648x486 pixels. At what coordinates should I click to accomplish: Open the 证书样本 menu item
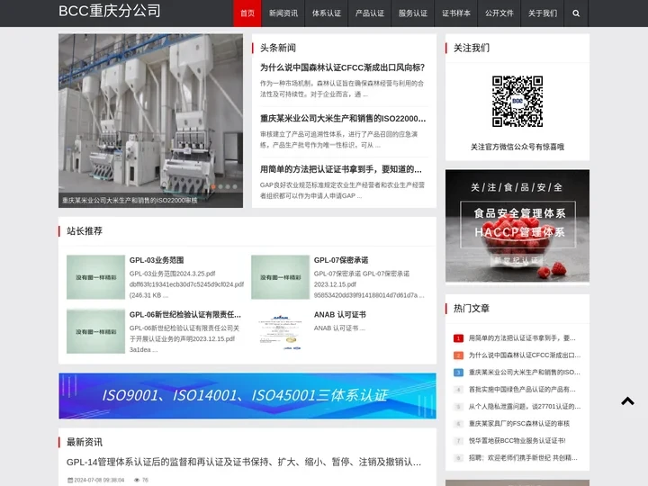[x=456, y=13]
